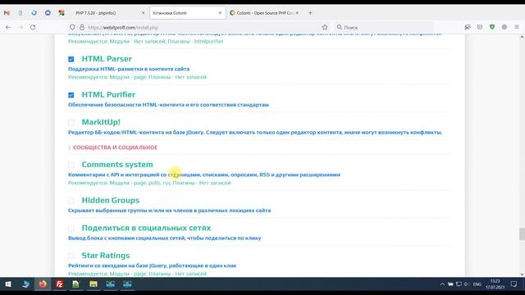This screenshot has width=525, height=295.
Task: Click the HTML Parser heading
Action: [107, 59]
